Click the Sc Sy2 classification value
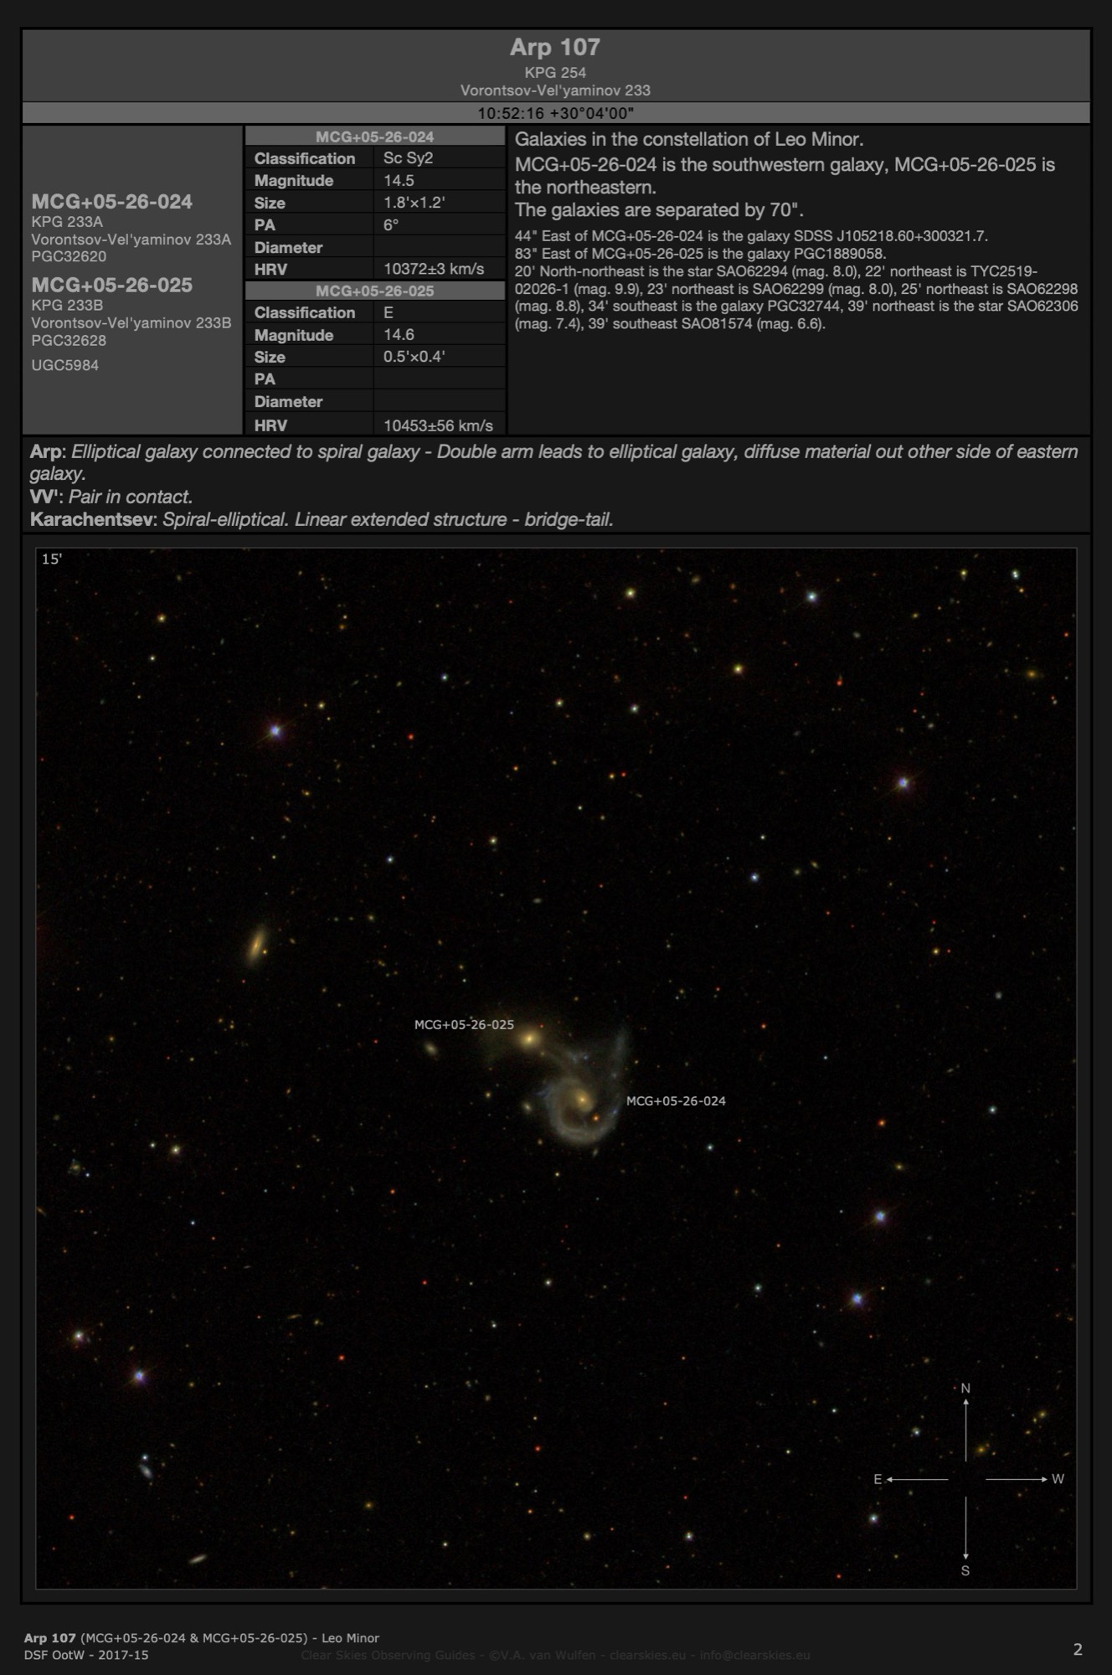 (408, 158)
